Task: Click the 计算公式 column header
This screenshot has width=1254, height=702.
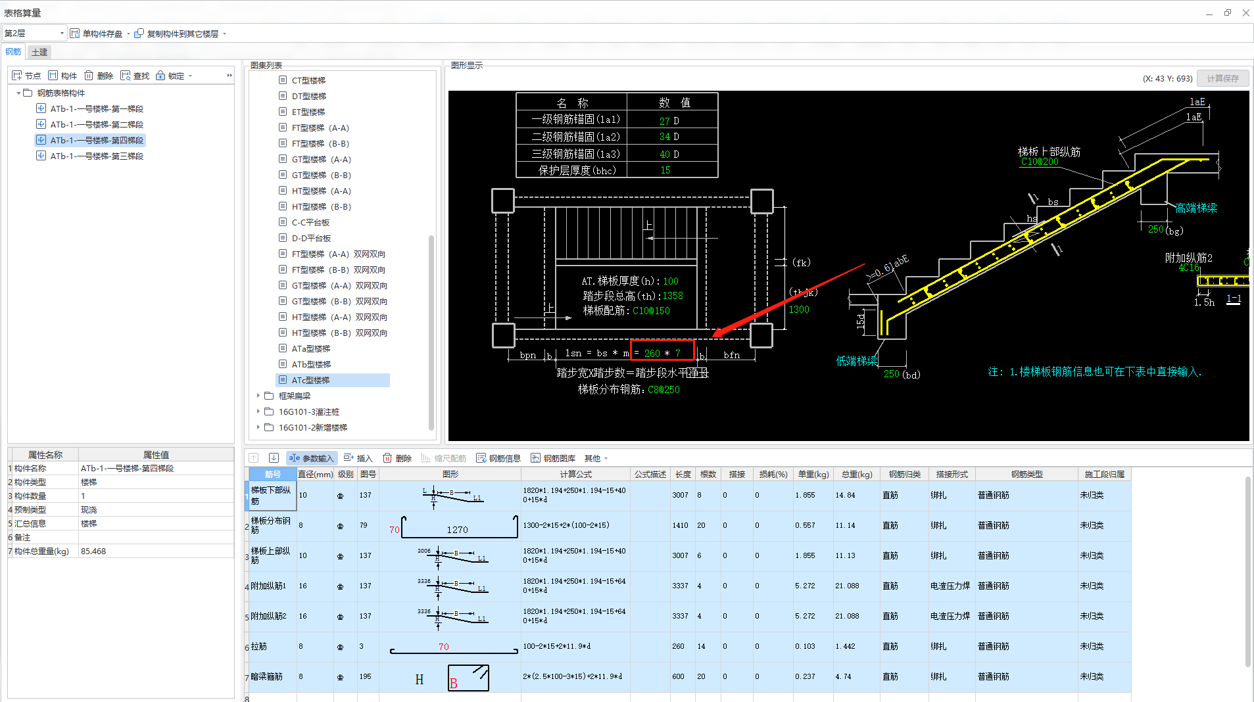Action: (575, 474)
